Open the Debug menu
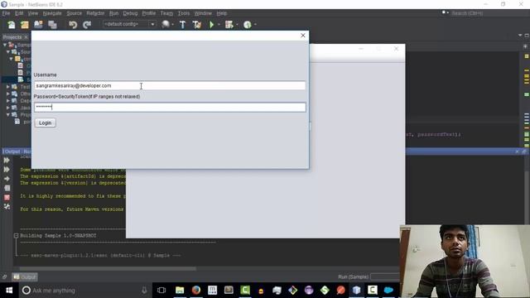Screen dimensions: 530x298 130,13
